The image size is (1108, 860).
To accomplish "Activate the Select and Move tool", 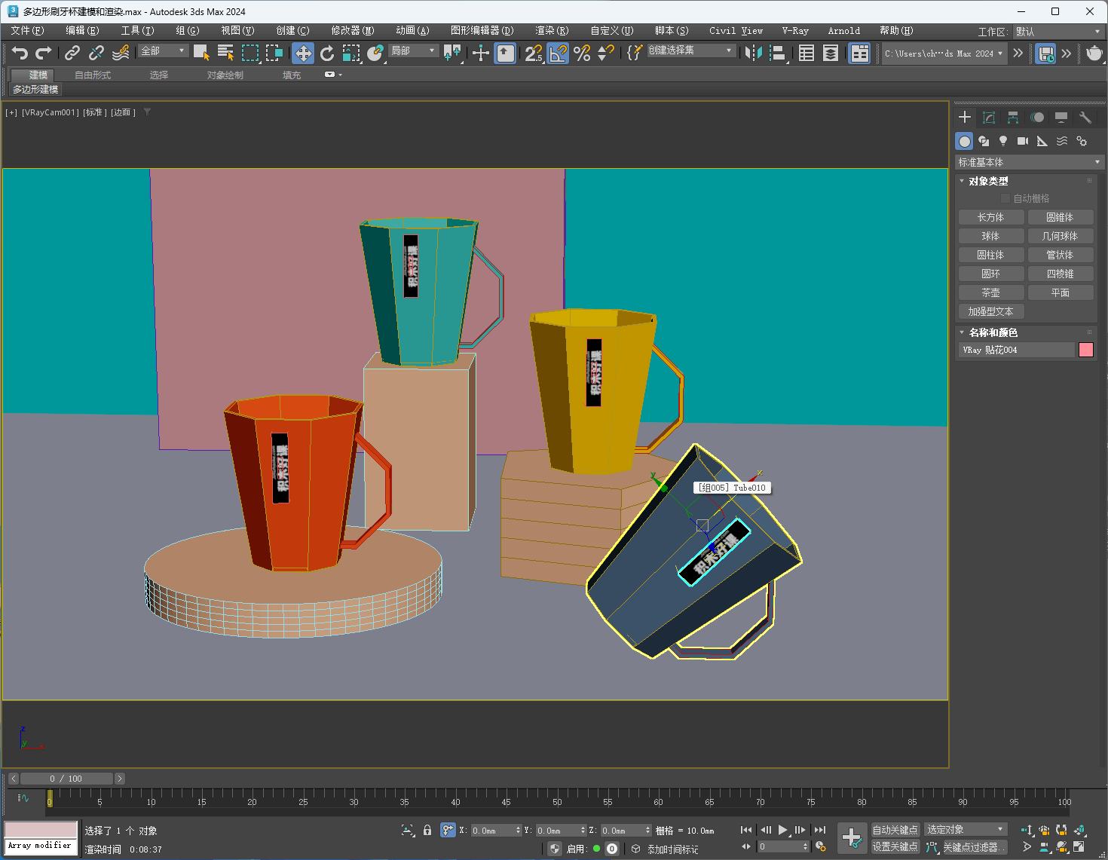I will [x=303, y=53].
